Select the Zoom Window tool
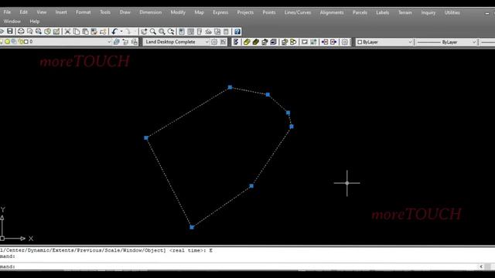 point(162,31)
